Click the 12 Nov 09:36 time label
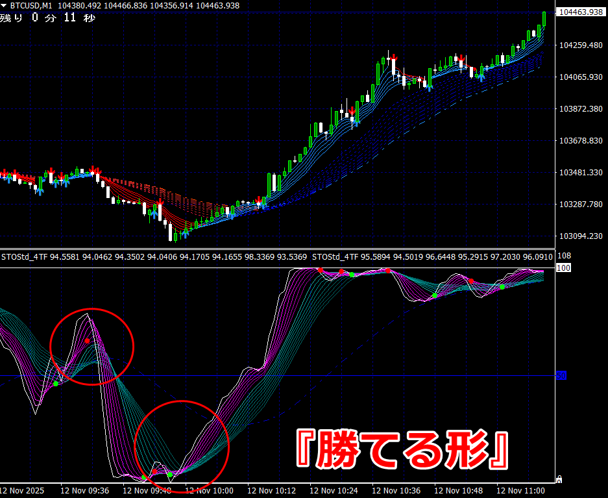 pyautogui.click(x=85, y=491)
